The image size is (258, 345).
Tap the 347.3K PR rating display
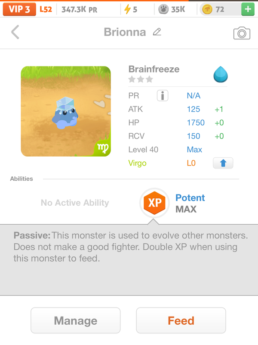point(80,9)
